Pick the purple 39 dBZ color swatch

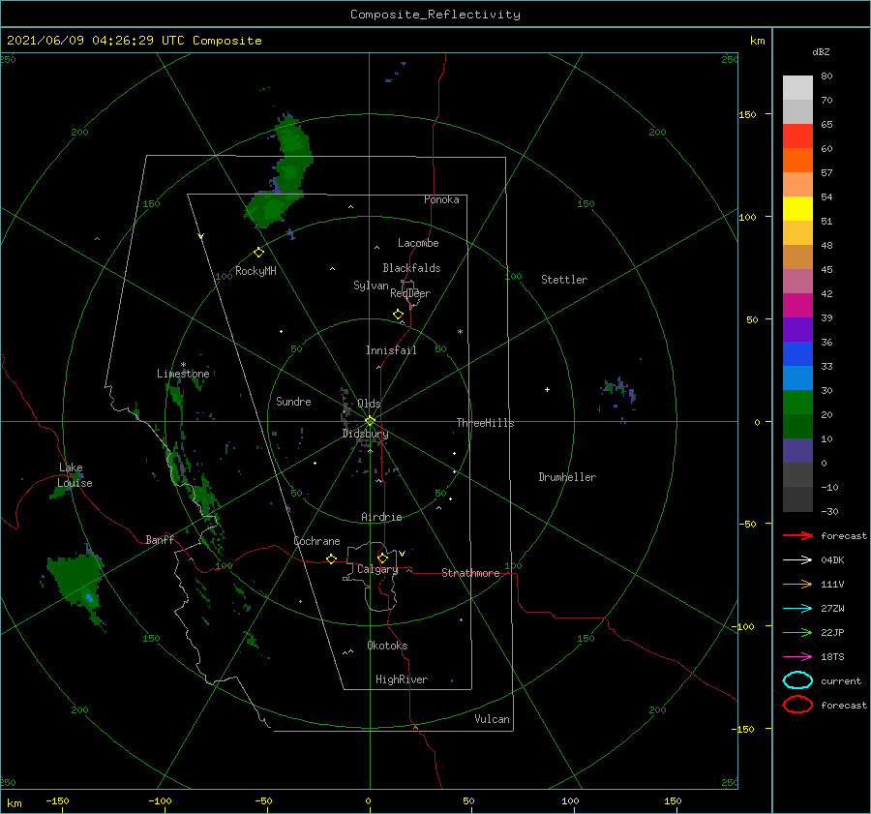[797, 329]
